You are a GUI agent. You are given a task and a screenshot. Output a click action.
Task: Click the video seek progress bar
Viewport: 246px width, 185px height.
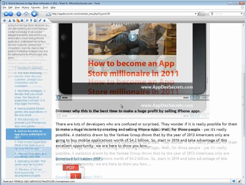[x=126, y=98]
